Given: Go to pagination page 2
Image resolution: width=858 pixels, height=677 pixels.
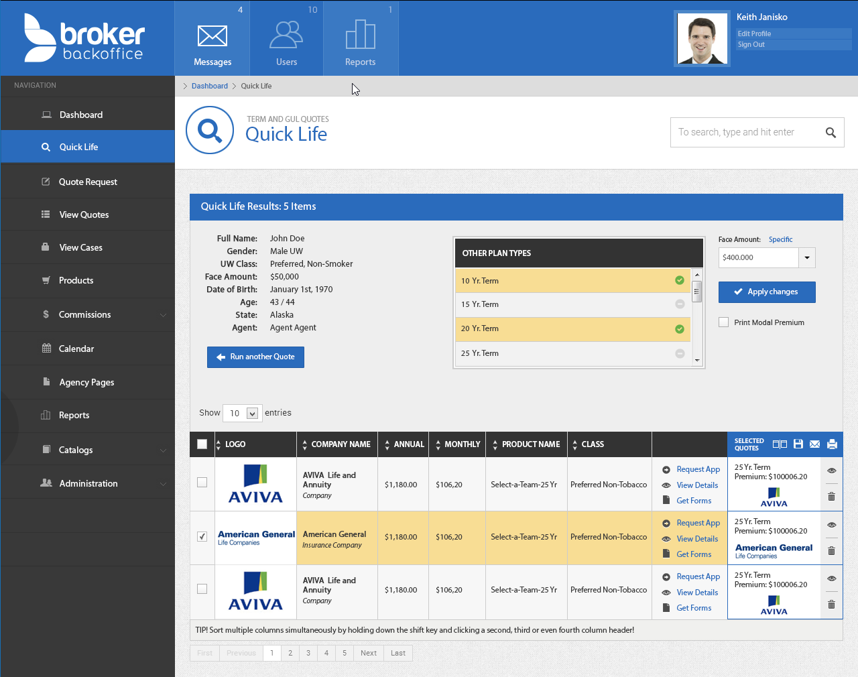Looking at the screenshot, I should coord(290,653).
